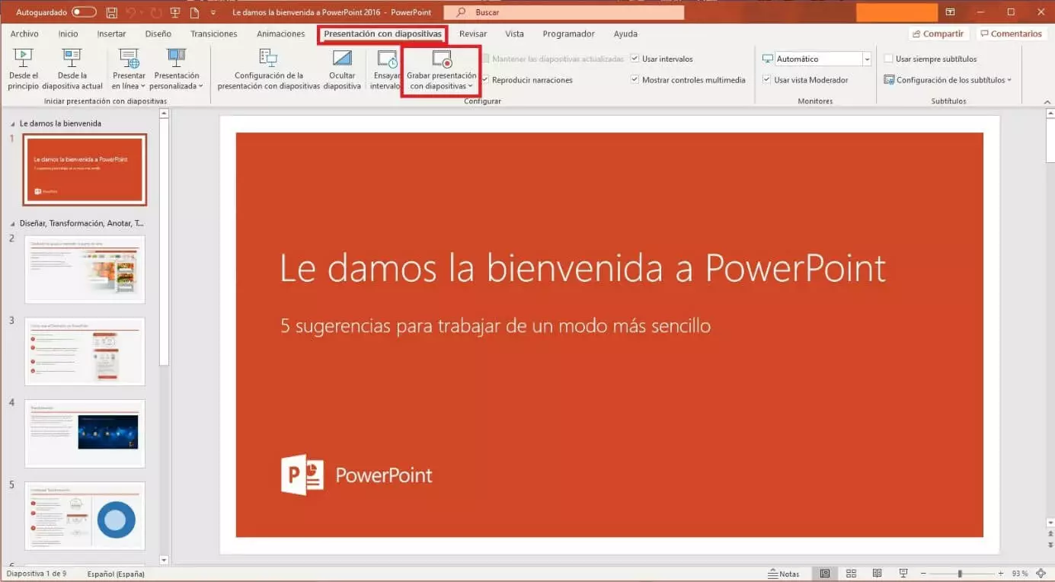Viewport: 1055px width, 582px height.
Task: Click the save icon in title bar
Action: click(112, 12)
